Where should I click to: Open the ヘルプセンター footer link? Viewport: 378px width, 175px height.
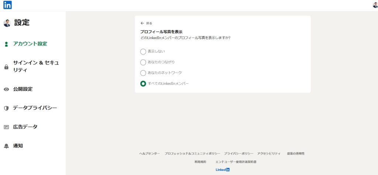pyautogui.click(x=150, y=153)
